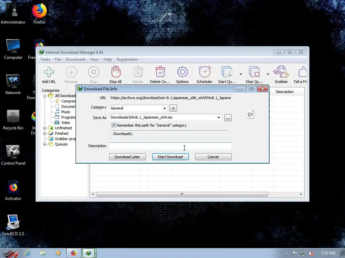Toggle Remember this path for General category
The width and height of the screenshot is (345, 258).
coord(114,125)
